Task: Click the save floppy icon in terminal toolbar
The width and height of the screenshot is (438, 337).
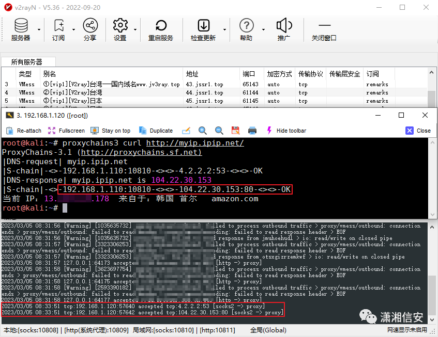Action: coord(235,131)
